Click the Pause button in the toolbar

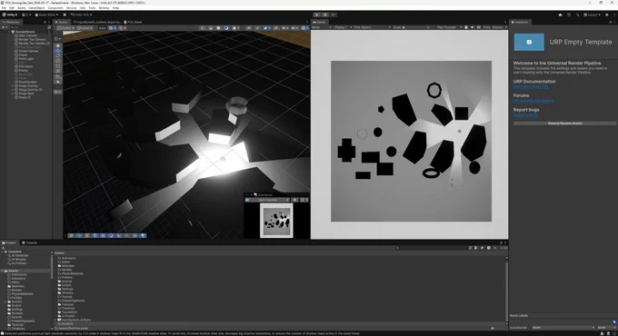(x=325, y=15)
